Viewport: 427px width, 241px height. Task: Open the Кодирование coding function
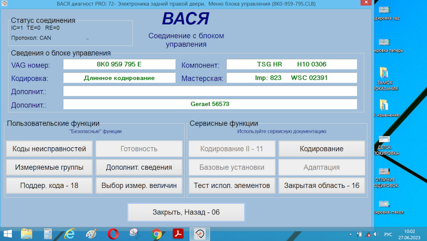[x=322, y=149]
